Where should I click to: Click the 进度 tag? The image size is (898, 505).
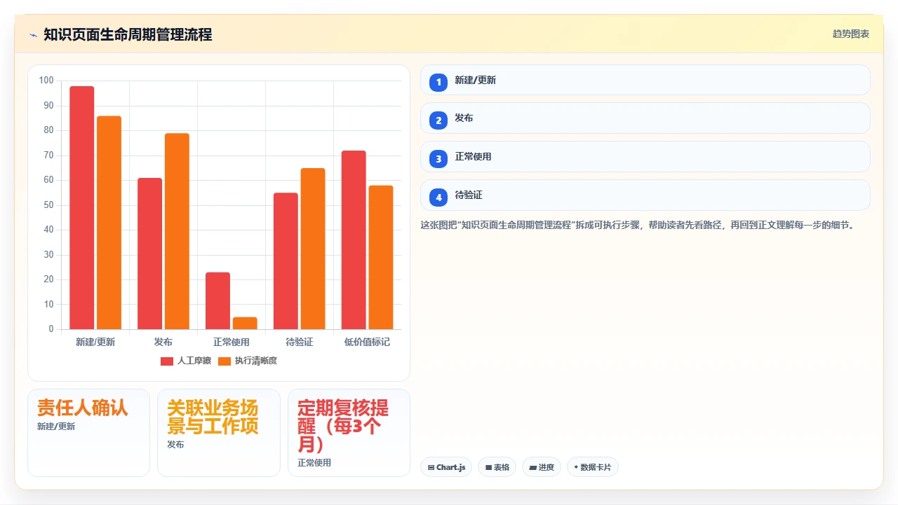pyautogui.click(x=542, y=467)
